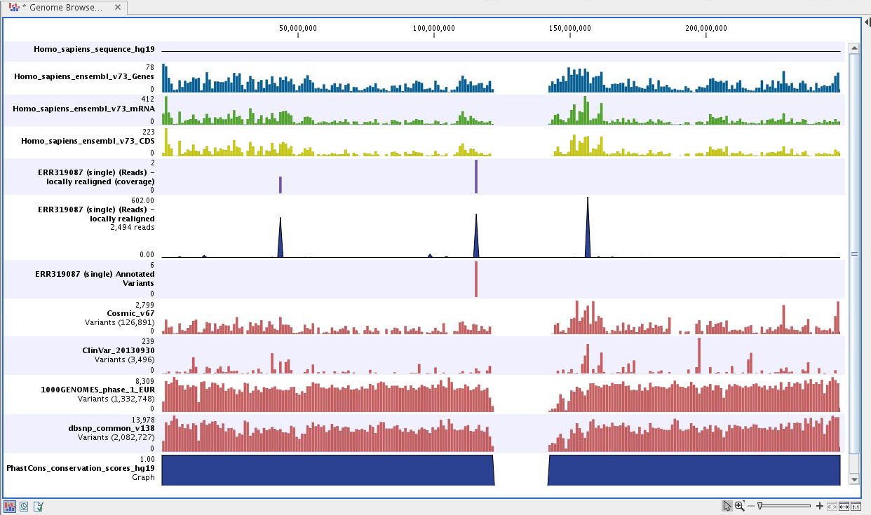This screenshot has width=871, height=515.
Task: Open the History view with the clock icon
Action: [x=24, y=505]
